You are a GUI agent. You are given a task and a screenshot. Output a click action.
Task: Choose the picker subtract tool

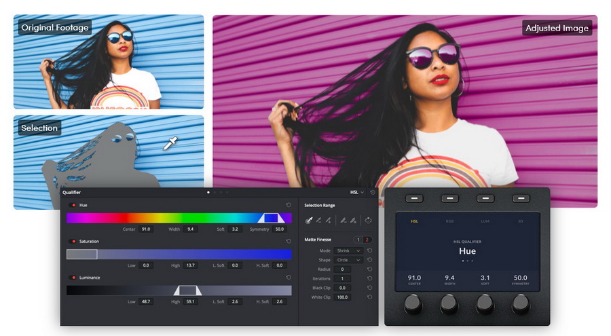point(319,220)
